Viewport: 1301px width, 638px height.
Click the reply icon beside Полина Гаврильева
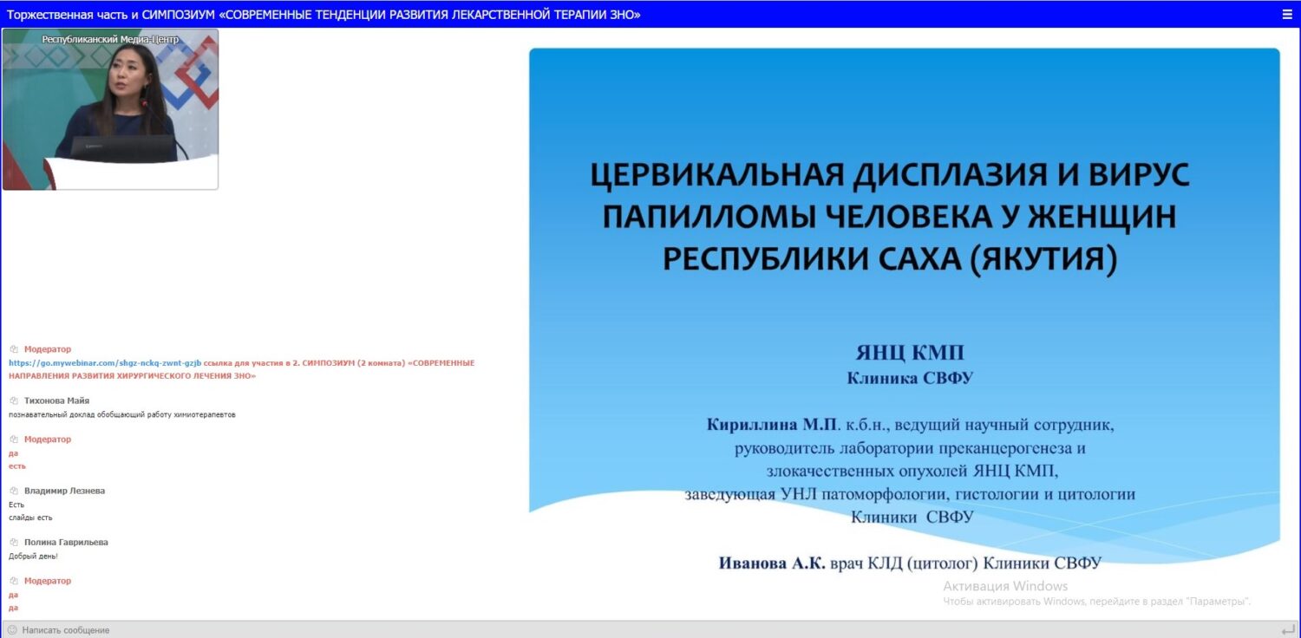(14, 543)
